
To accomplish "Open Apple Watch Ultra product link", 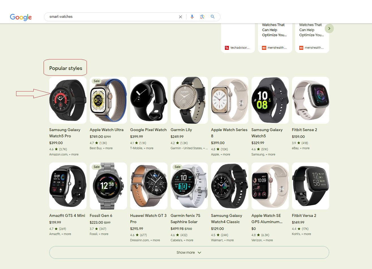I will [106, 130].
